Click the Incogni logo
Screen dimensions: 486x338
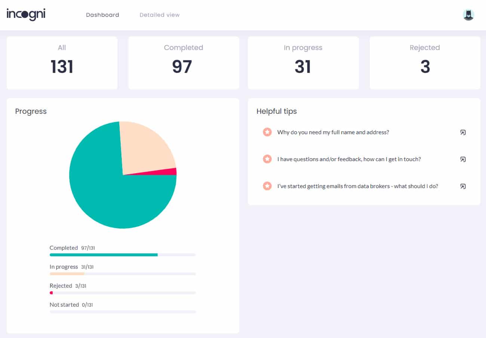[26, 15]
